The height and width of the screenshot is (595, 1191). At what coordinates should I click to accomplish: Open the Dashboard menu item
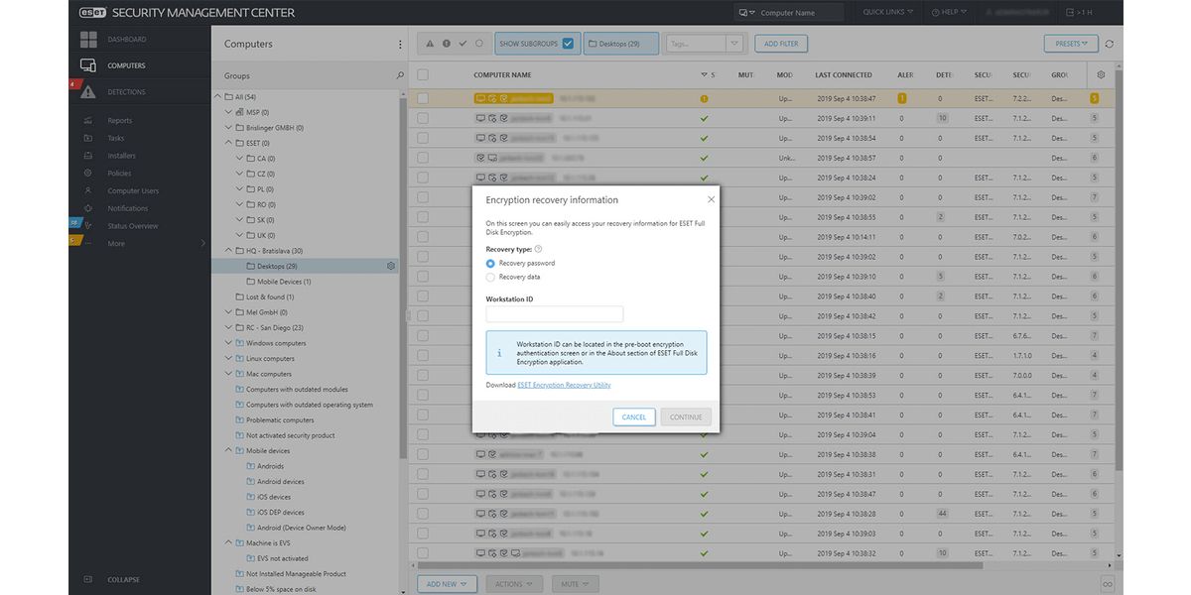127,40
